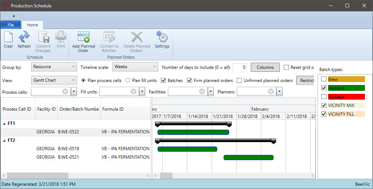The height and width of the screenshot is (189, 373).
Task: Collapse the FT1 group
Action: click(x=4, y=124)
